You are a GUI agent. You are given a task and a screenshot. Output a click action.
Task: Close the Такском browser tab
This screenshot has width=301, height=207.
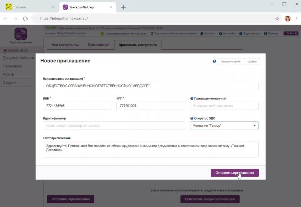point(53,7)
